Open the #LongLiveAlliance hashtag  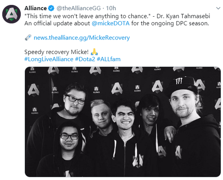[49, 59]
